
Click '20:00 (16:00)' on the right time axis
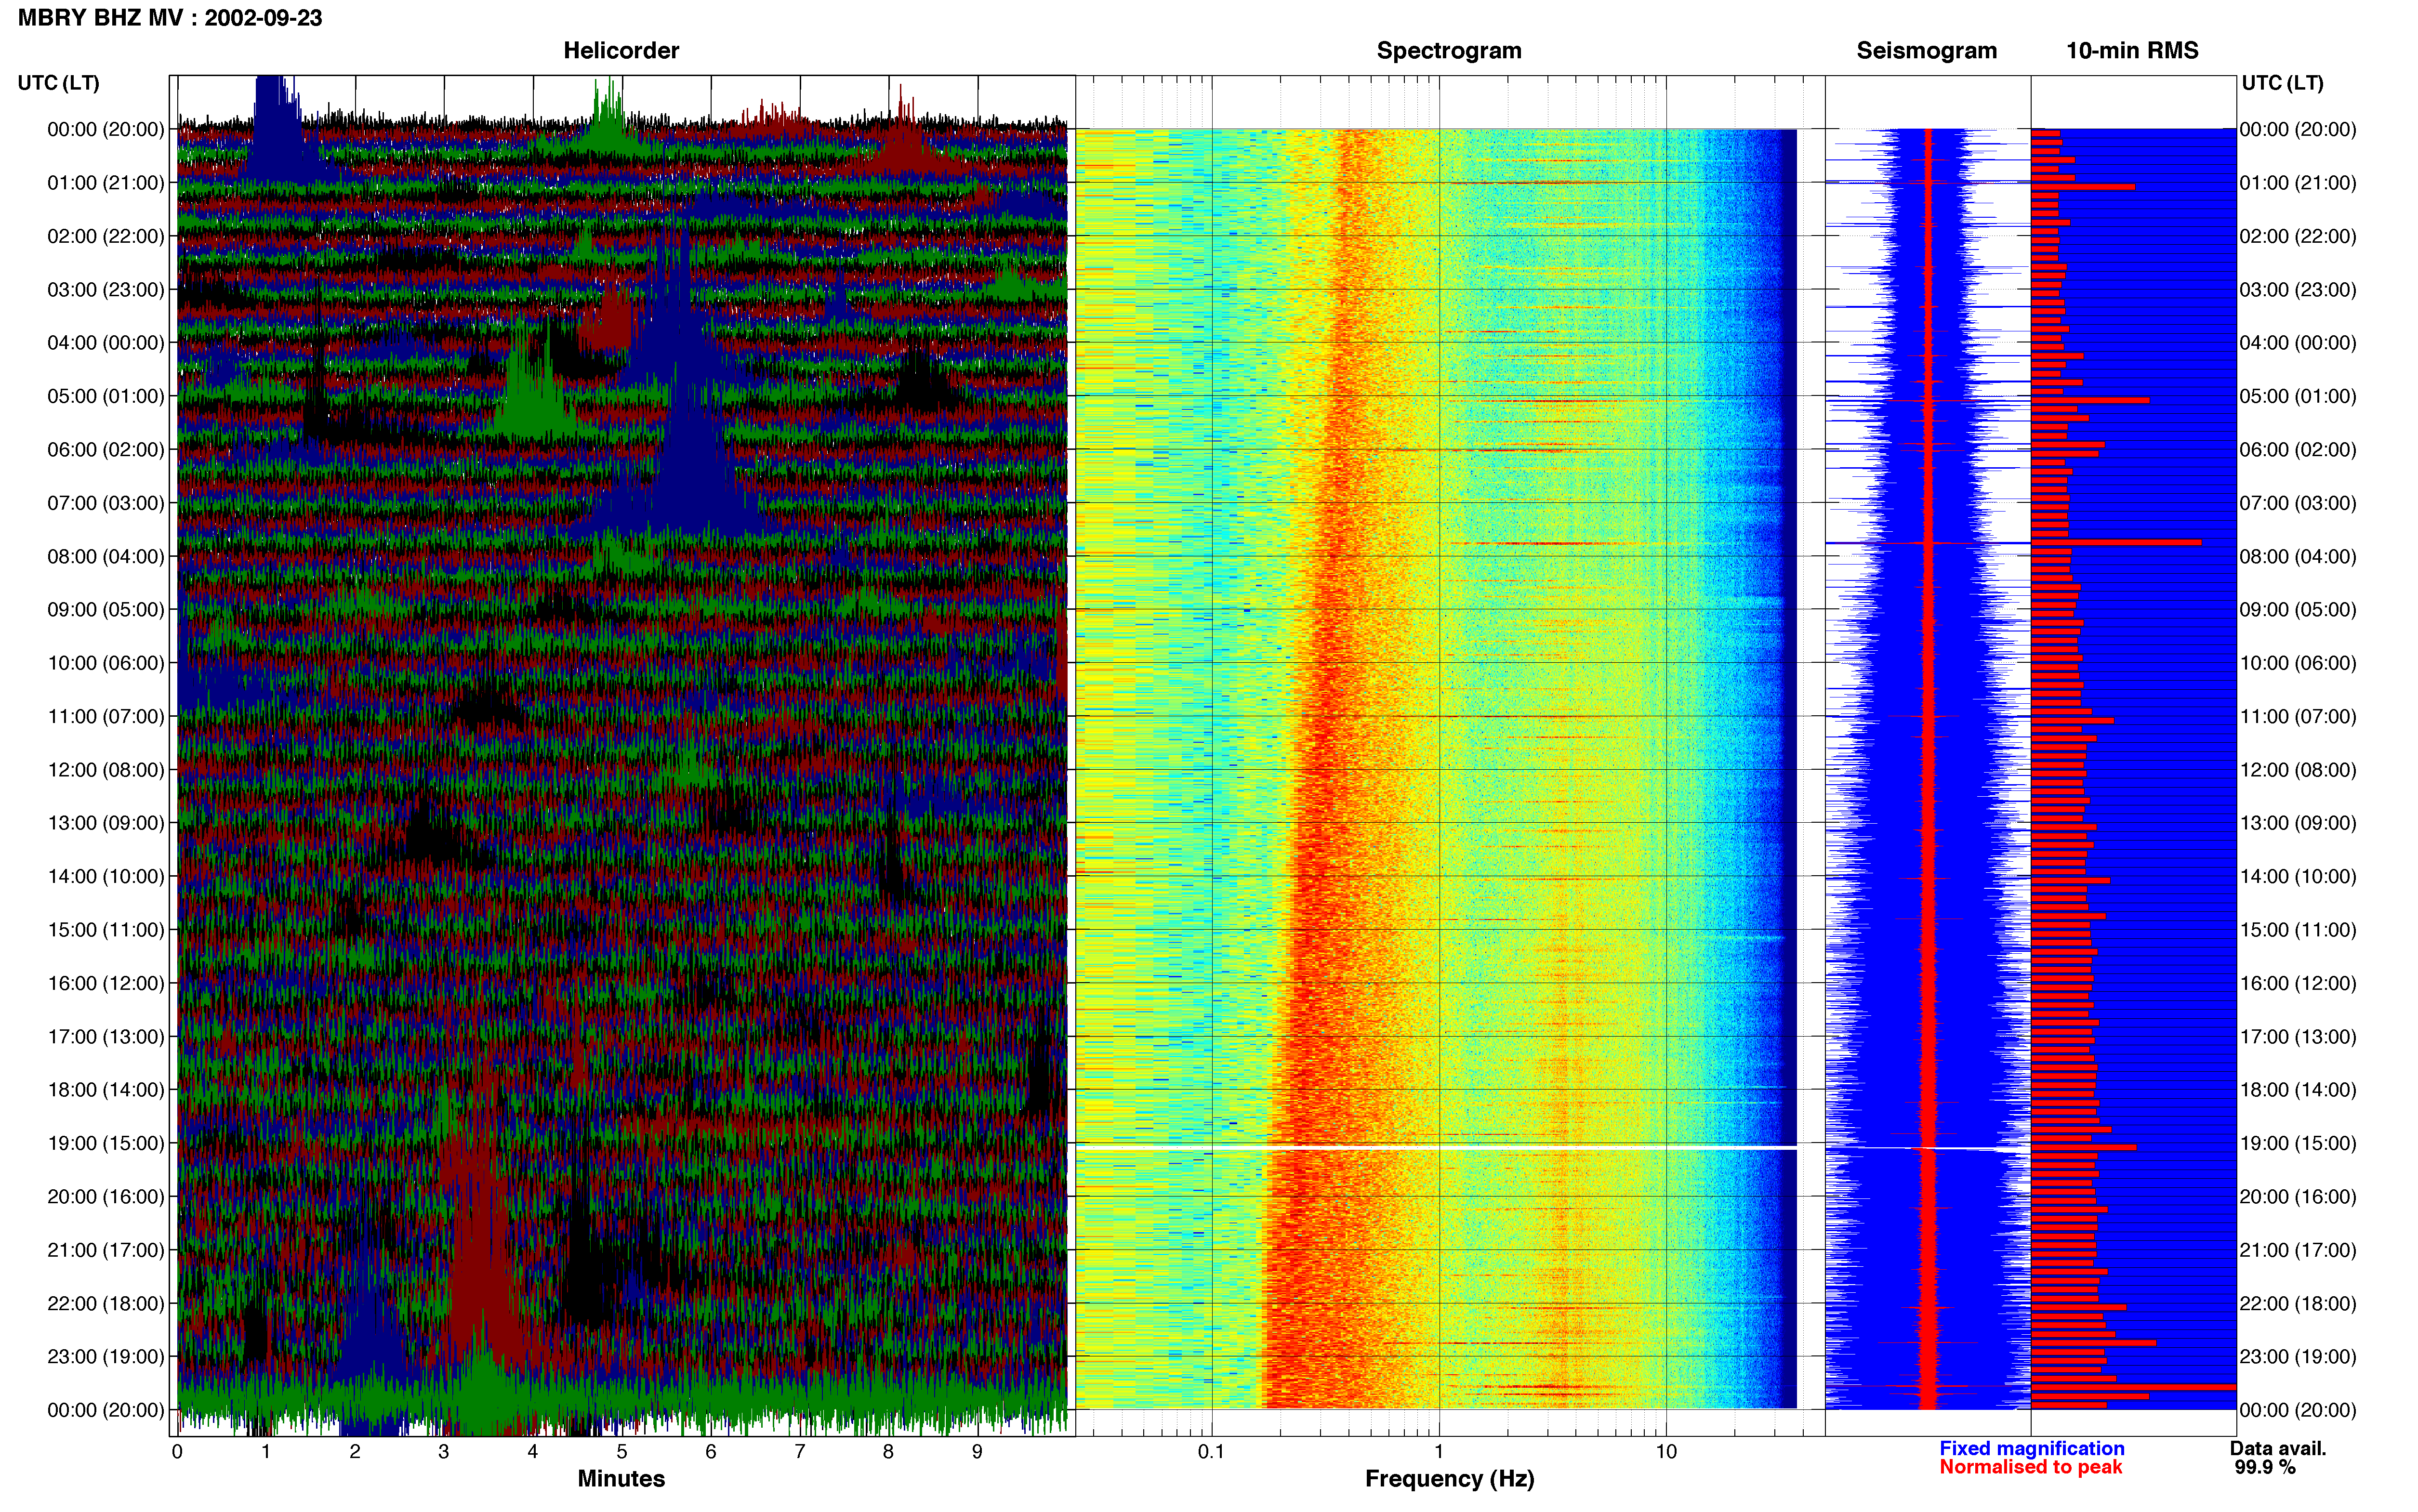pos(2298,1197)
